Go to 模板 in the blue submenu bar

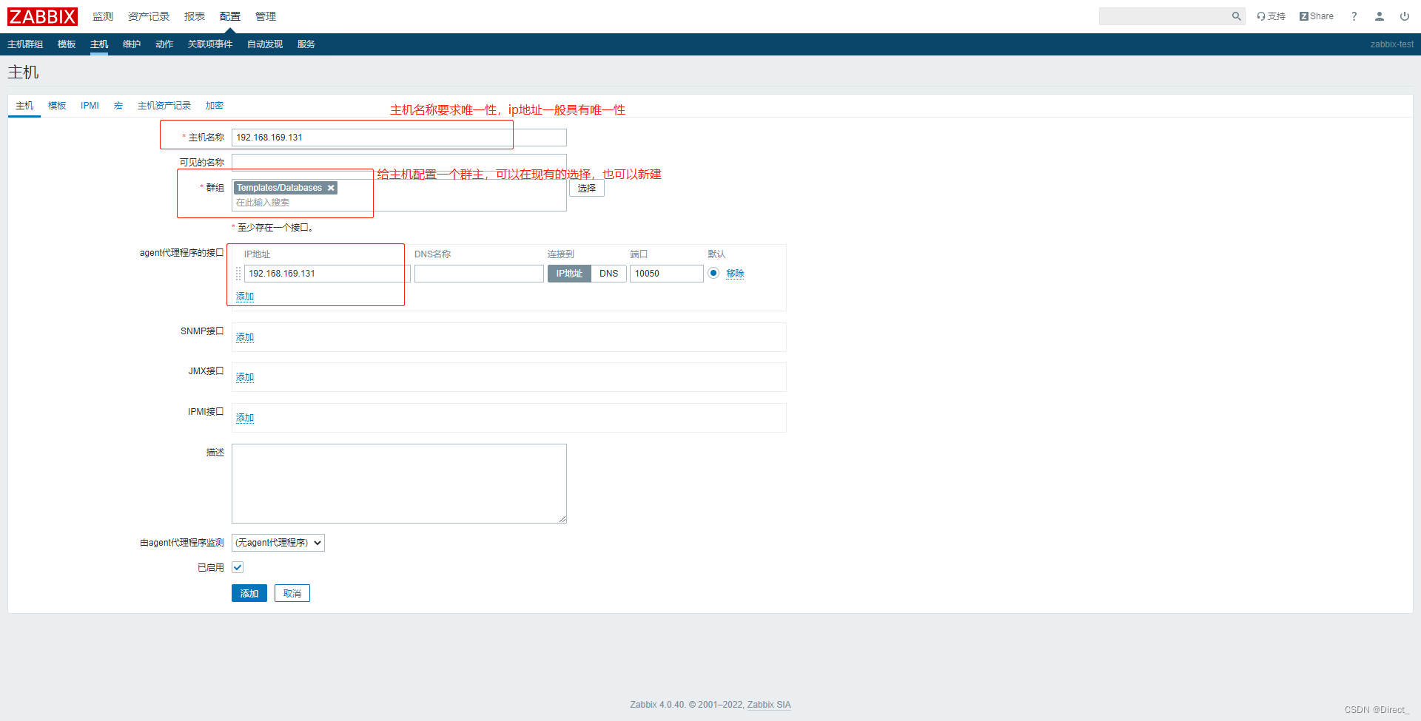click(x=67, y=44)
